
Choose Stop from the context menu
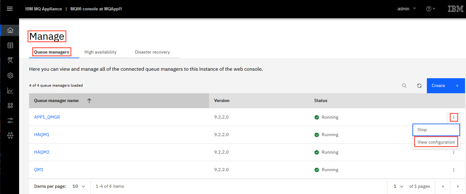[x=436, y=130]
